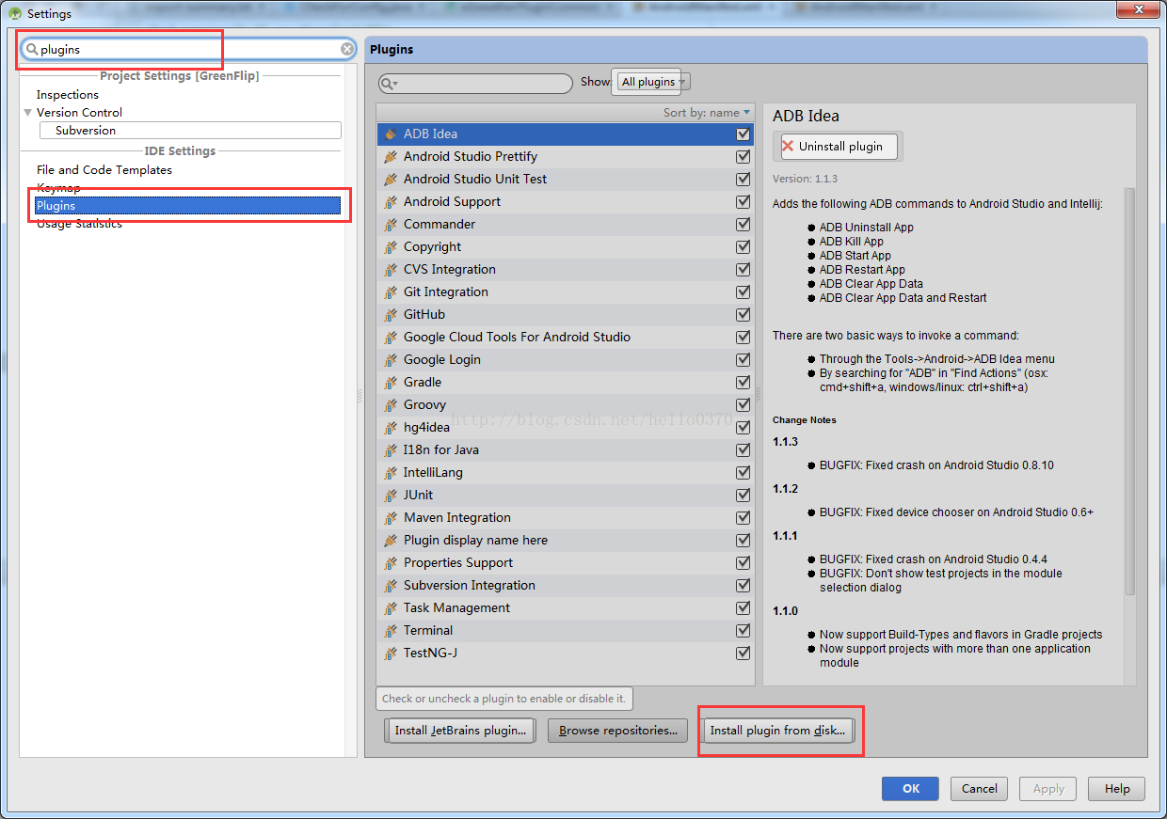Click the Git Integration plugin icon

391,291
